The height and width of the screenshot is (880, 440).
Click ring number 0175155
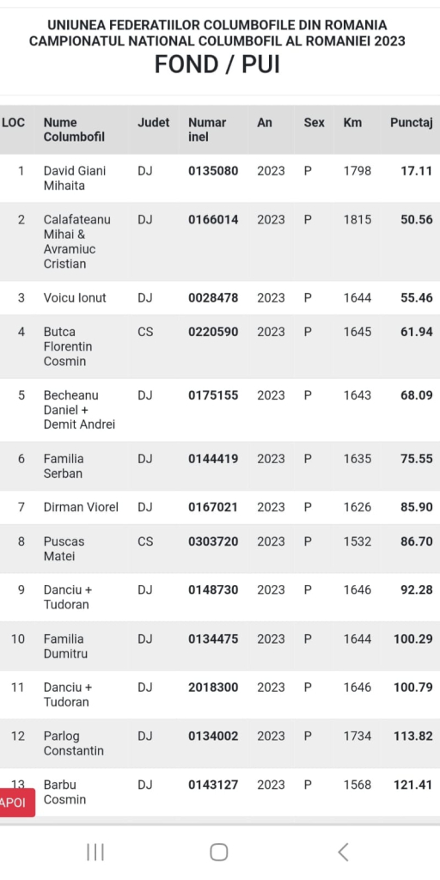point(213,395)
